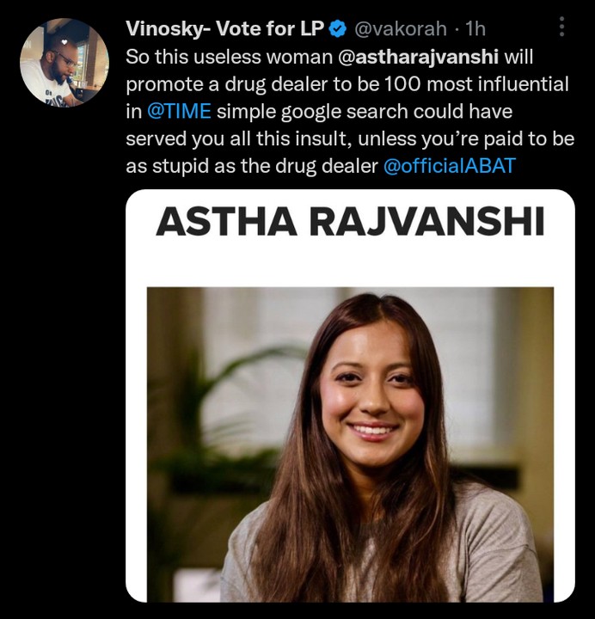Visit the @officialABAT mentioned profile
The height and width of the screenshot is (619, 595).
click(x=450, y=165)
